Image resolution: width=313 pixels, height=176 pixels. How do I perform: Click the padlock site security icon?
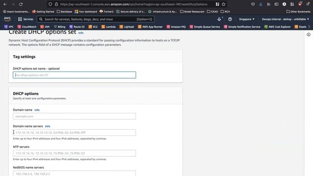point(56,4)
